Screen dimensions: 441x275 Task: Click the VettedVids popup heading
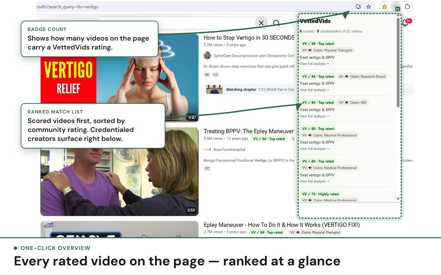click(x=315, y=21)
